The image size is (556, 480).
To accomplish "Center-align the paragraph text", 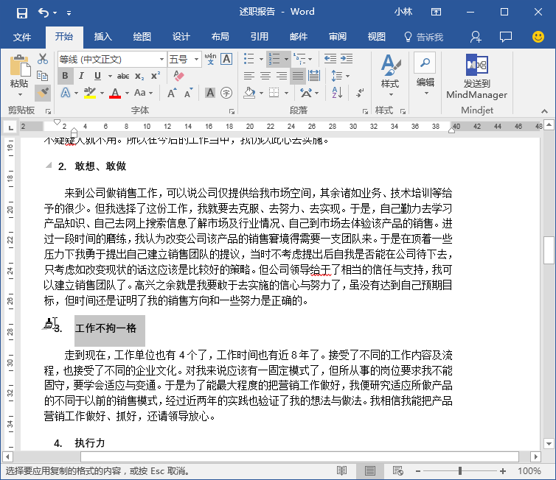I will pos(265,76).
